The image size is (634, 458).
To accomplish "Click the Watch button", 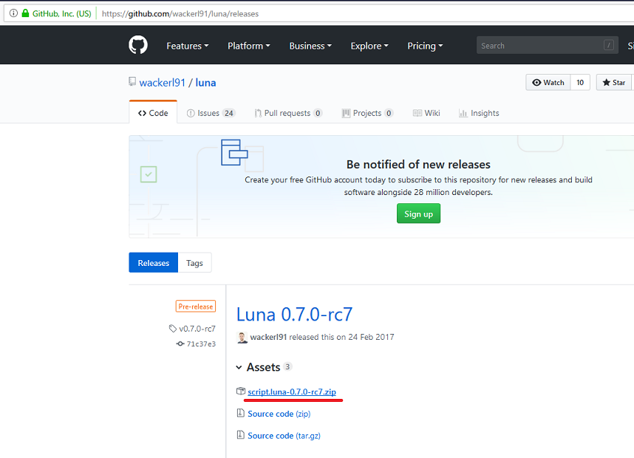I will pyautogui.click(x=548, y=83).
